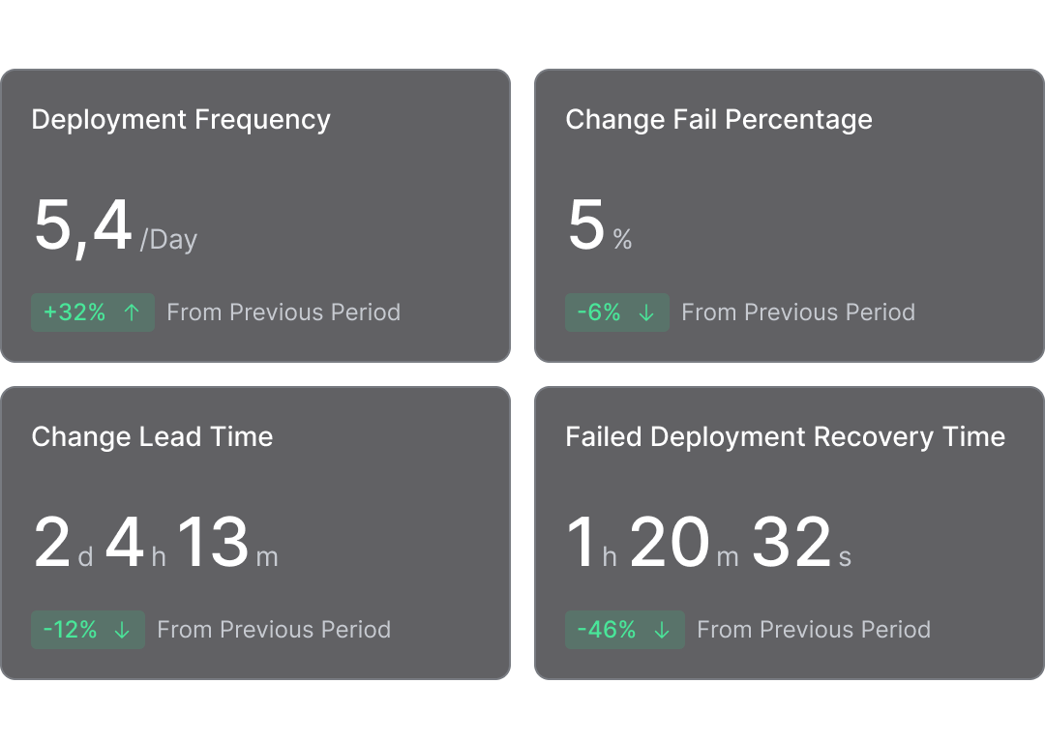Open the Change Lead Time title
1045x743 pixels.
152,437
